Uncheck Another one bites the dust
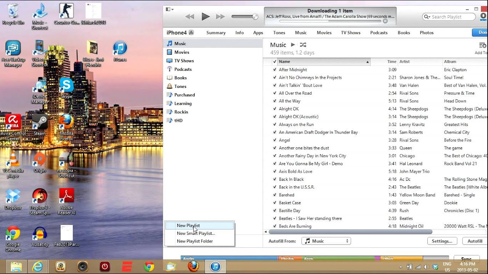The image size is (488, 274). click(x=274, y=148)
